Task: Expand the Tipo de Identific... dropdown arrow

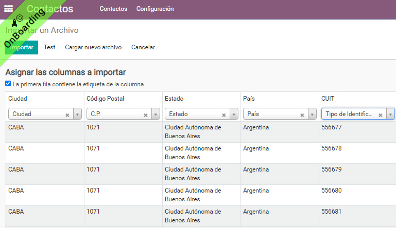Action: tap(390, 114)
